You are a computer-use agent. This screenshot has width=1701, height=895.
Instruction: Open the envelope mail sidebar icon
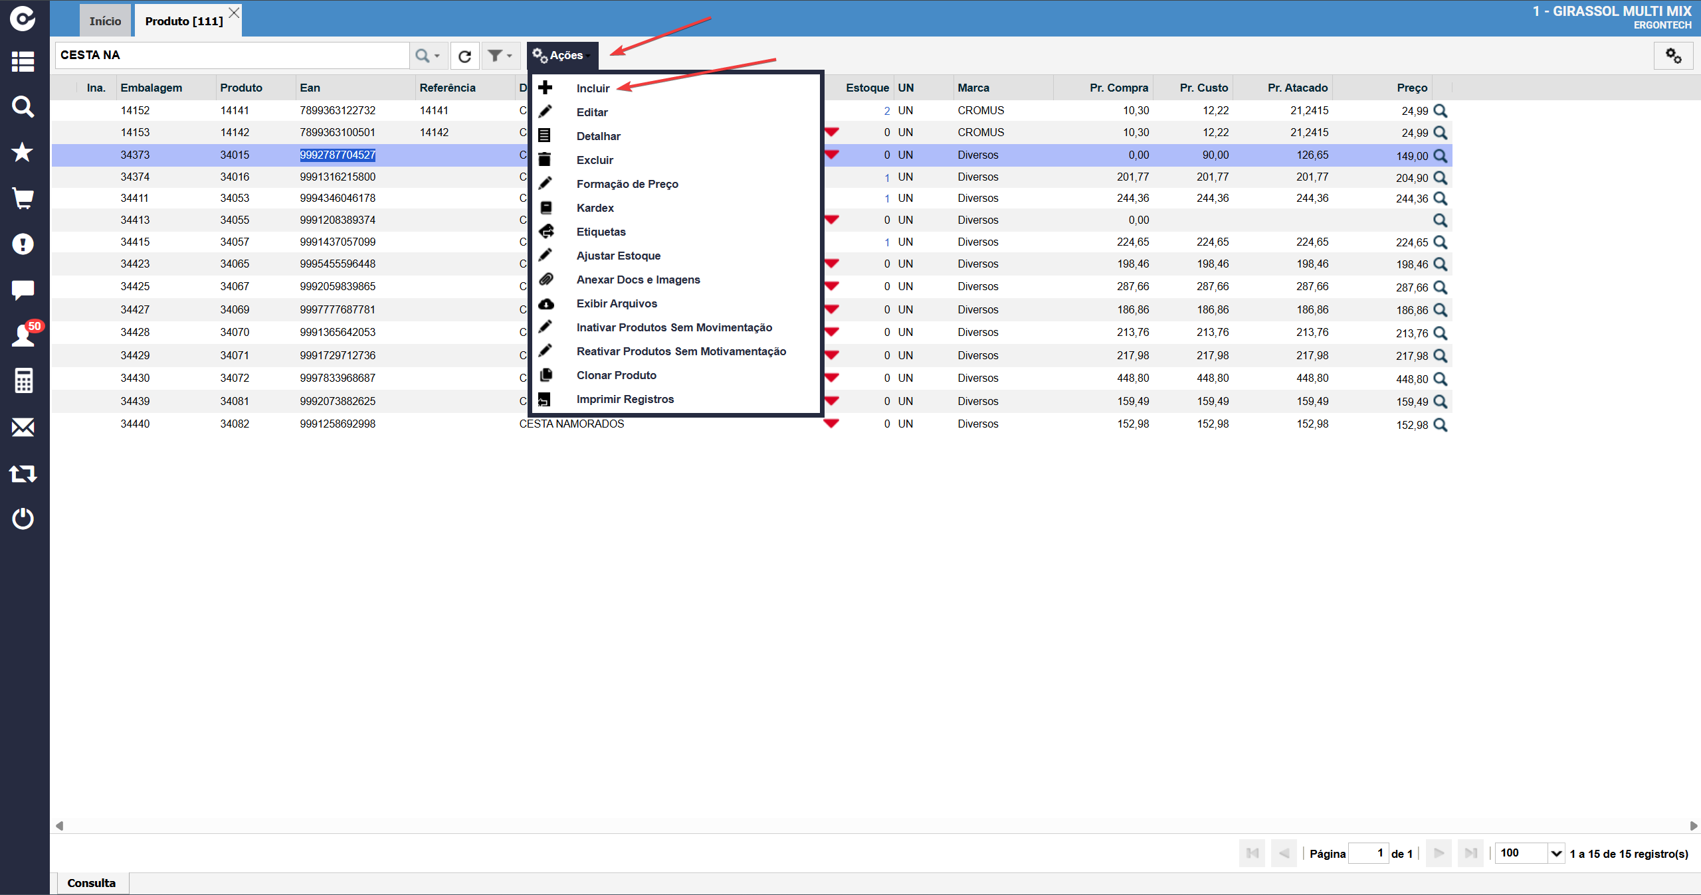(x=23, y=427)
